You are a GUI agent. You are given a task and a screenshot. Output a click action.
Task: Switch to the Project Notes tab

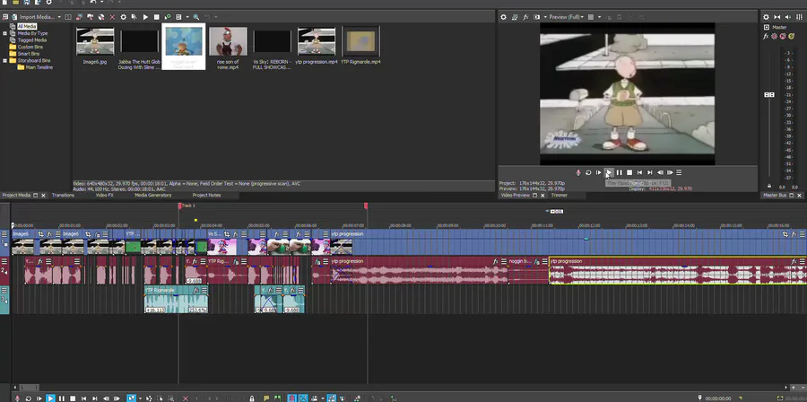tap(206, 196)
